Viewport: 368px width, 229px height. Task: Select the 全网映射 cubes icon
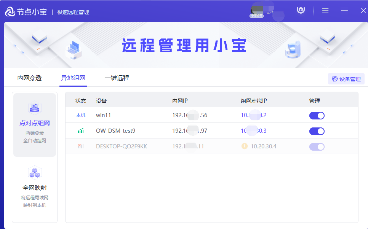click(35, 172)
